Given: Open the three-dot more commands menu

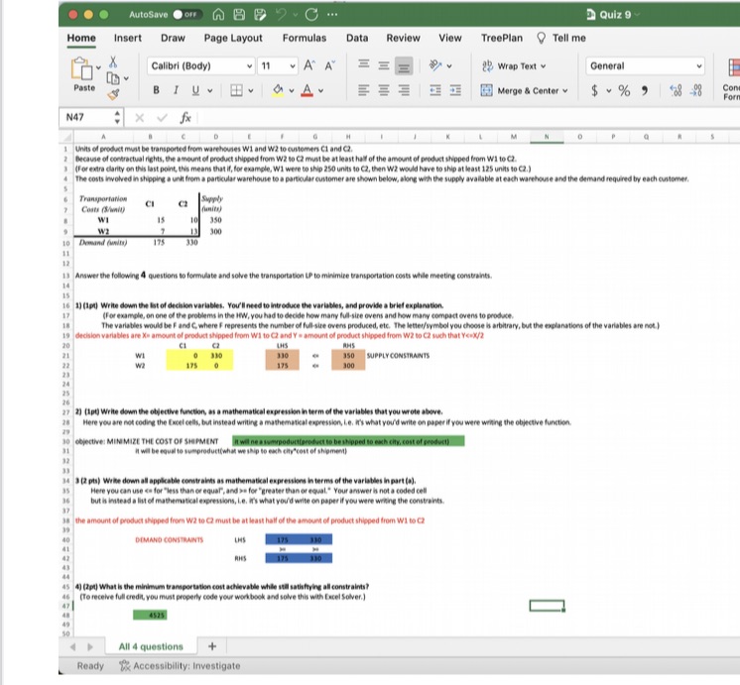Looking at the screenshot, I should point(332,15).
